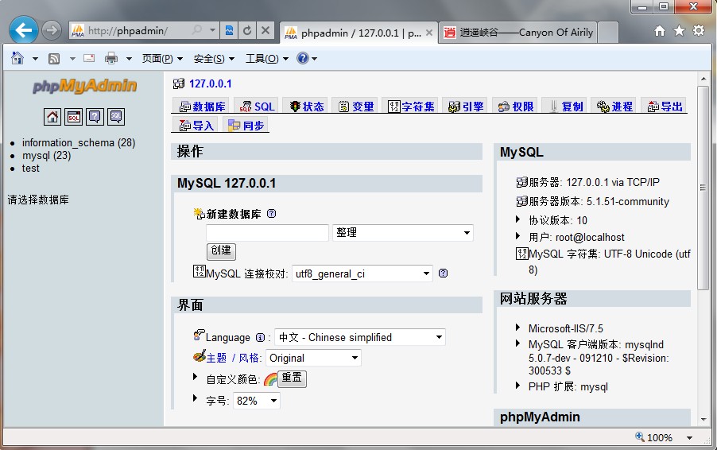Click the 创建 (Create) button
The image size is (717, 450).
[x=221, y=250]
